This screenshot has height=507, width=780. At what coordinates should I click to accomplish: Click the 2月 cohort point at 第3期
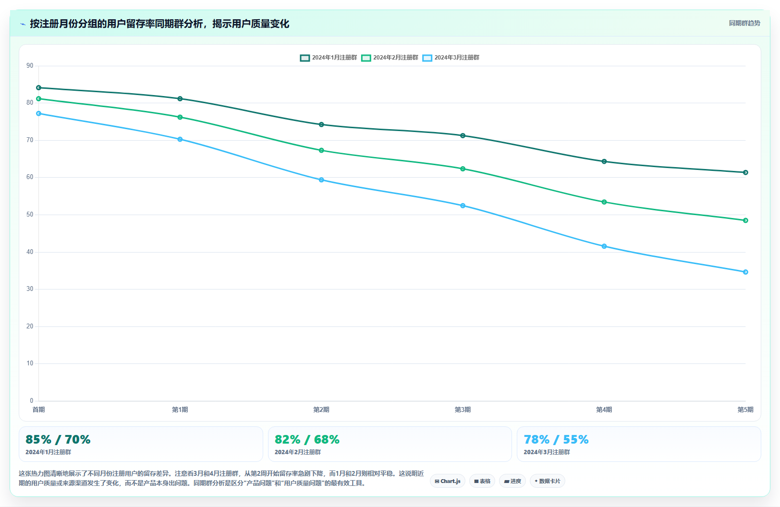pyautogui.click(x=463, y=169)
